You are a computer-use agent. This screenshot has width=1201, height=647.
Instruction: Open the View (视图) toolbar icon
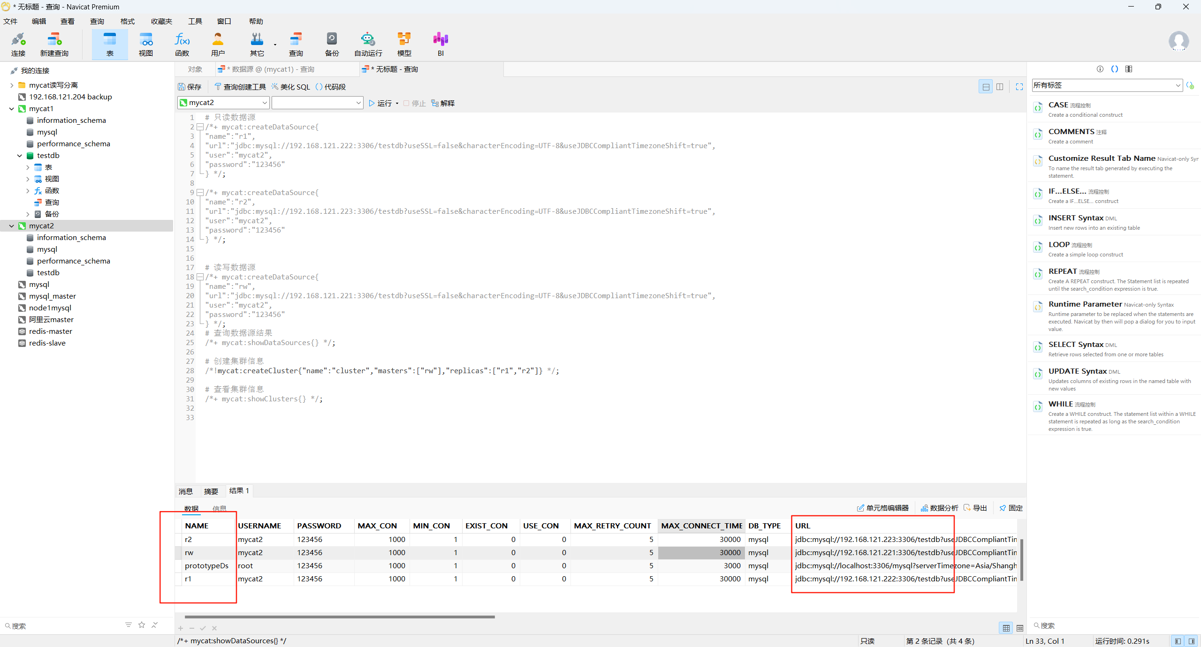(146, 45)
